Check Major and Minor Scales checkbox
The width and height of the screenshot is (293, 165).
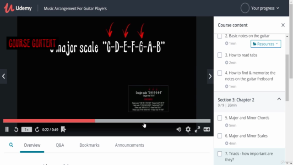tap(220, 136)
